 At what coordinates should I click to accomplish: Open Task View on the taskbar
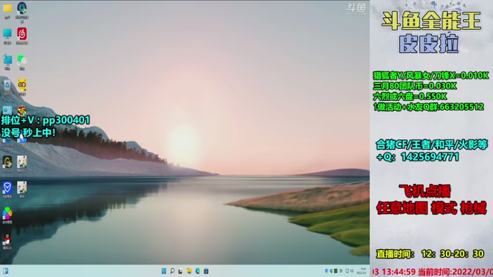(x=181, y=271)
